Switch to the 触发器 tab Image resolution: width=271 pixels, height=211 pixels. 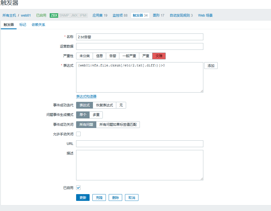pyautogui.click(x=9, y=25)
